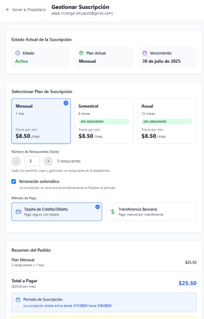Decrease restaurant slots with minus button
This screenshot has height=319, width=204.
(16, 161)
